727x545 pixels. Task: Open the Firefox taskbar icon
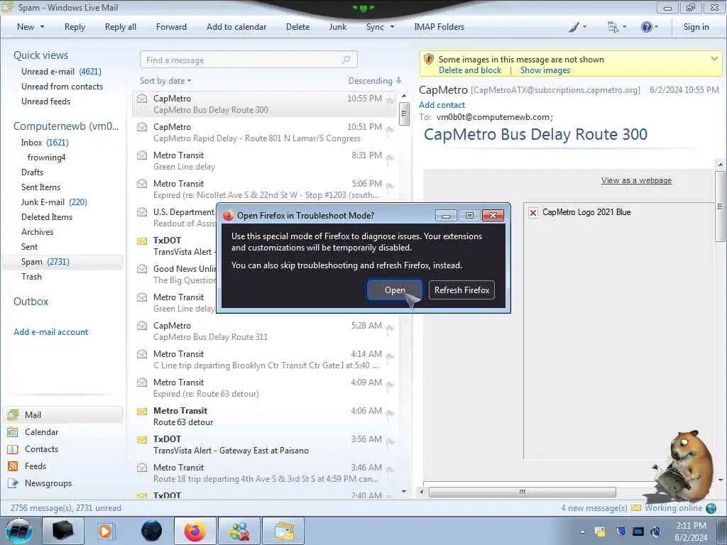pos(195,531)
